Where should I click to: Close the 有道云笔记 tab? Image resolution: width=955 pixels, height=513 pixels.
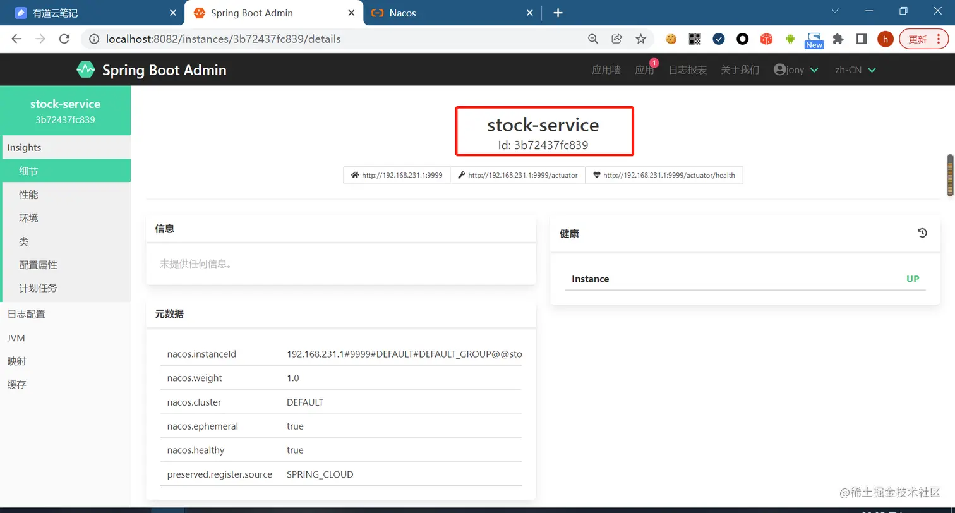pos(174,13)
